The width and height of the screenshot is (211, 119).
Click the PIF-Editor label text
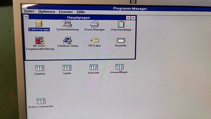point(95,46)
